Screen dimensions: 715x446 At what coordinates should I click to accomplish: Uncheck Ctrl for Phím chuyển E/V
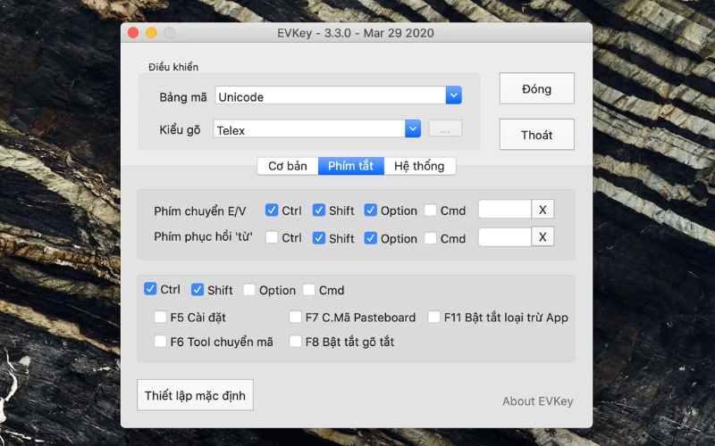tap(272, 210)
